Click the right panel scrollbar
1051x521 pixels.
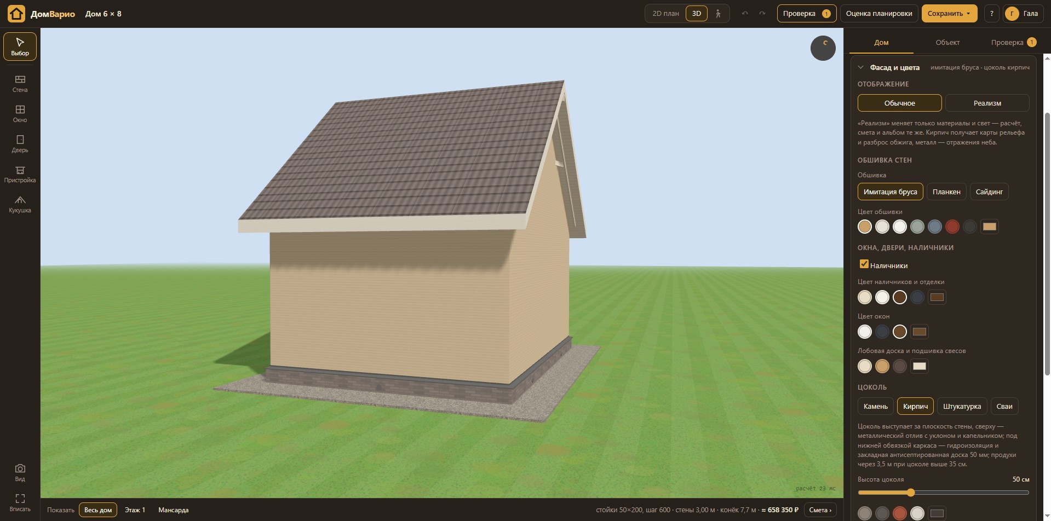[x=1047, y=244]
